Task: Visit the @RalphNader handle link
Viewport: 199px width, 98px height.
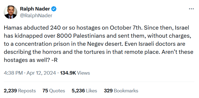Action: coord(36,16)
